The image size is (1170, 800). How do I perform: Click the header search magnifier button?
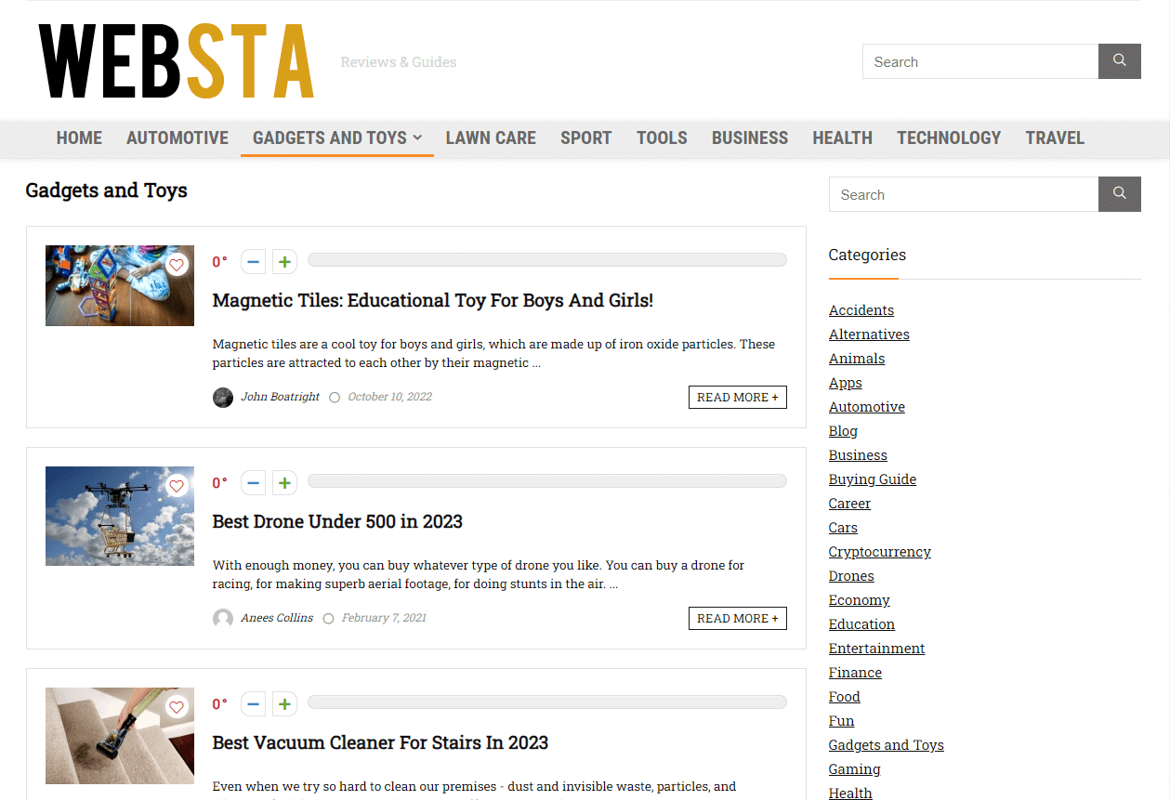click(1119, 61)
